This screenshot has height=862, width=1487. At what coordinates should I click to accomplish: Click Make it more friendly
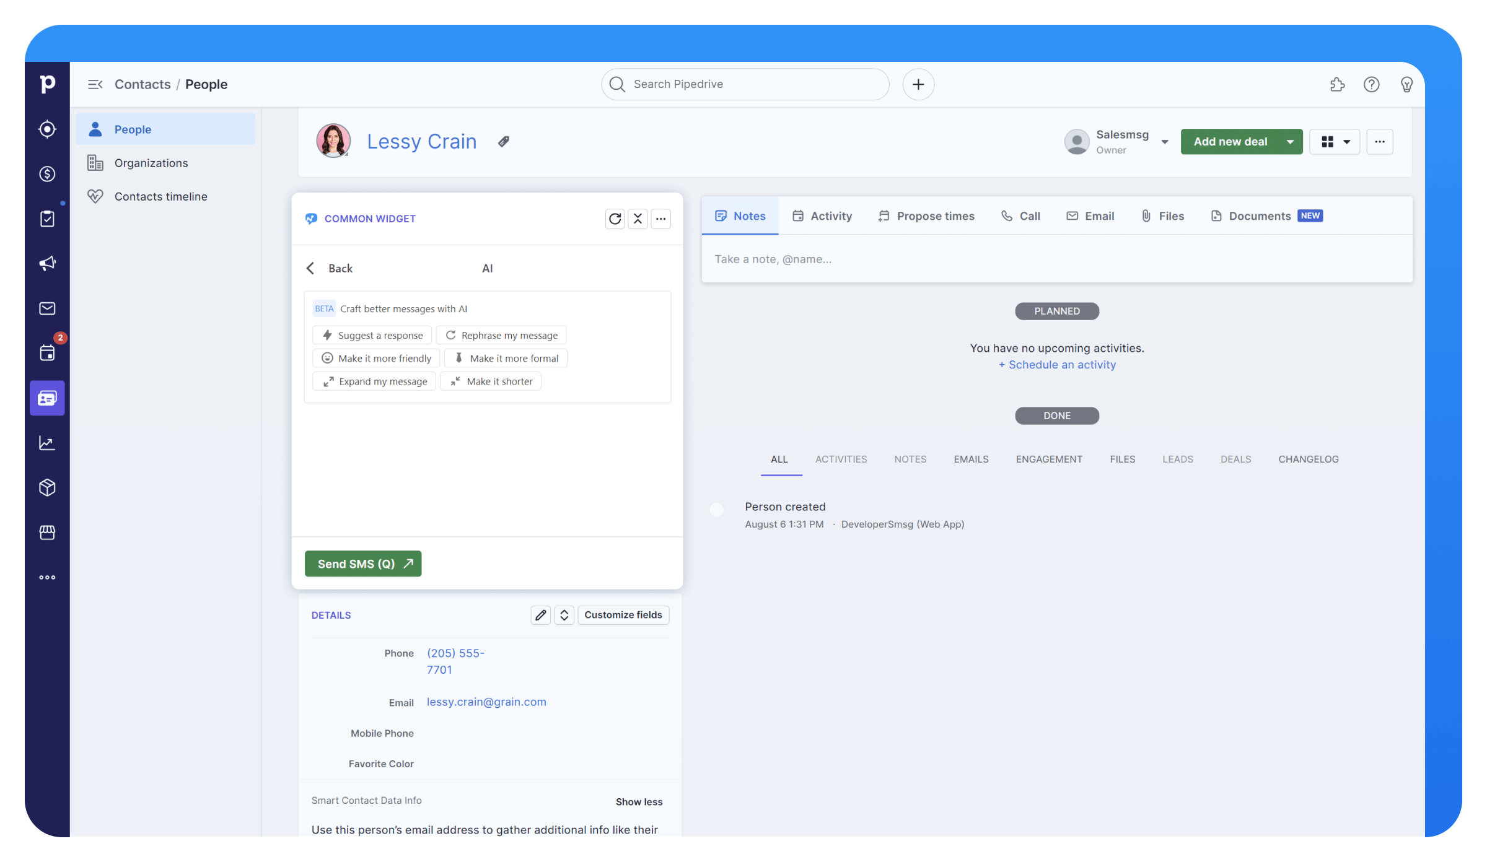(x=376, y=359)
